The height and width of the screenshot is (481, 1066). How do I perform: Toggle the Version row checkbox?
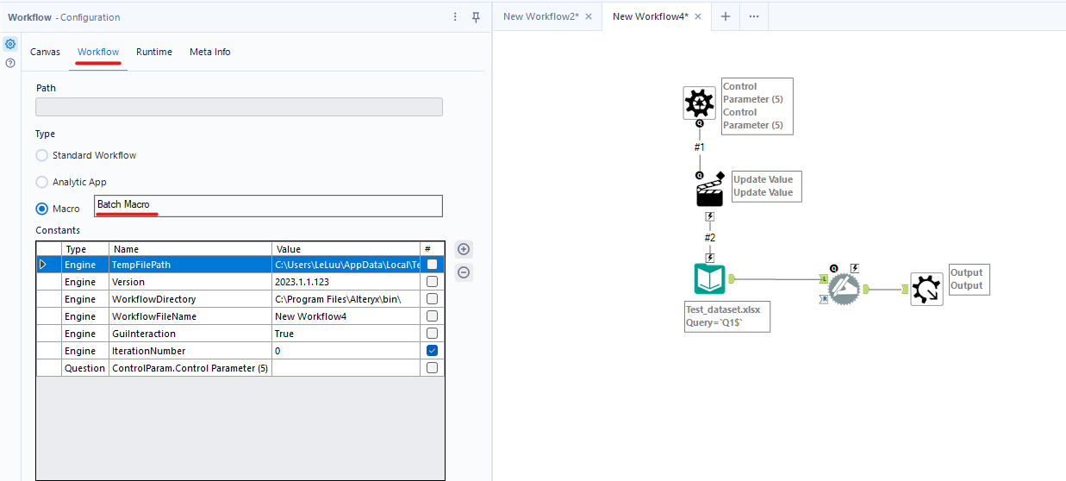tap(432, 282)
